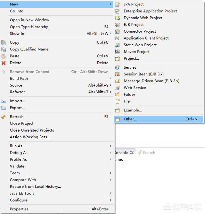This screenshot has height=214, width=205.
Task: Click the Refresh arrows icon
Action: click(4, 117)
